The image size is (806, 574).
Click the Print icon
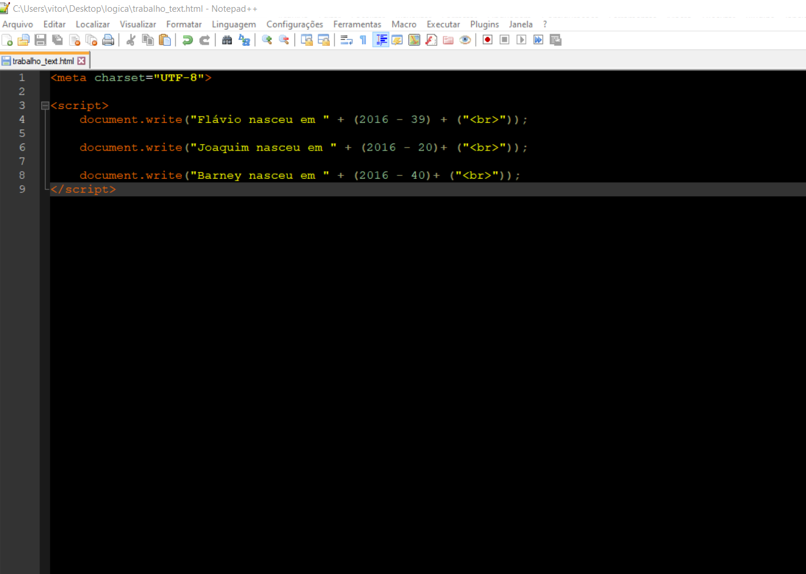click(108, 40)
